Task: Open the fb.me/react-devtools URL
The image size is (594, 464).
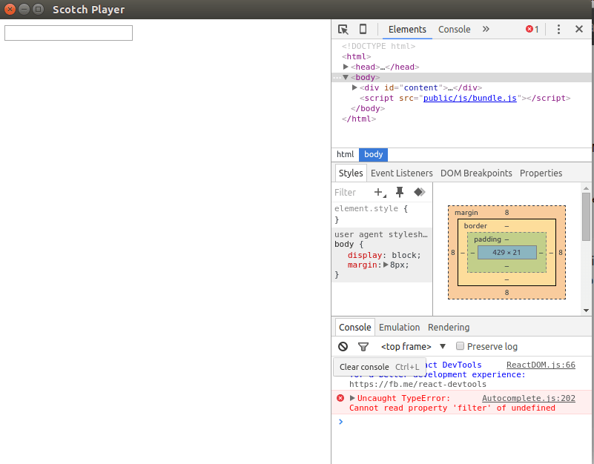Action: (x=418, y=385)
